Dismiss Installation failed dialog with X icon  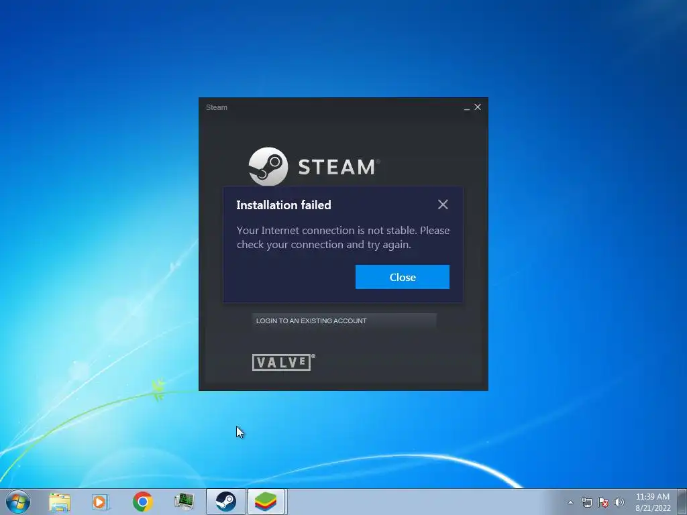(x=443, y=205)
